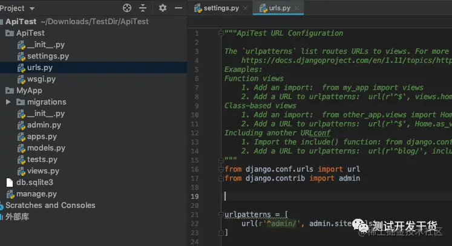The height and width of the screenshot is (246, 452).
Task: Collapse urlpatterns list fold marker on line 21
Action: click(221, 215)
